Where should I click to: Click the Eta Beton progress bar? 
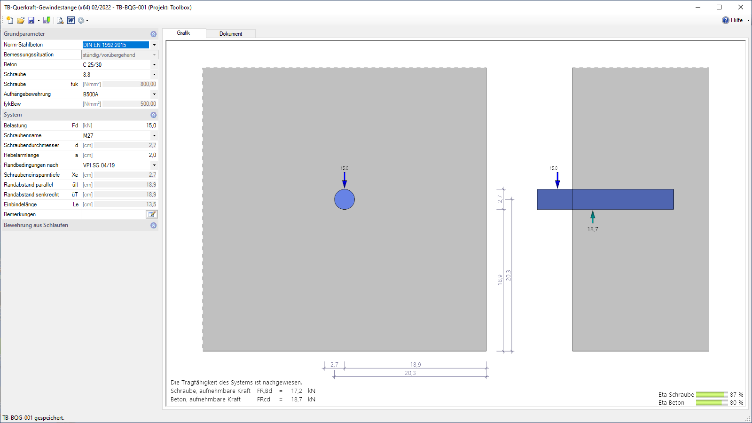pyautogui.click(x=712, y=403)
